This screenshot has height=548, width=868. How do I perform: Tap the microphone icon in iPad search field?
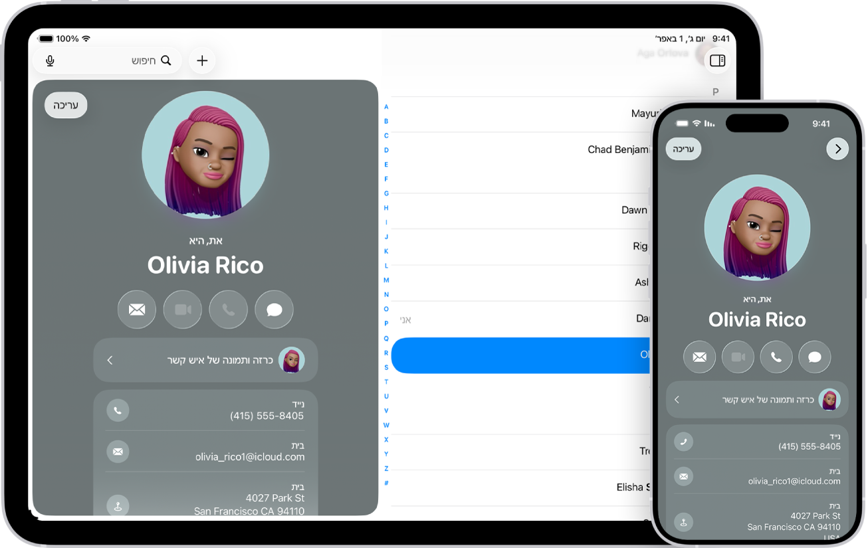pos(50,61)
